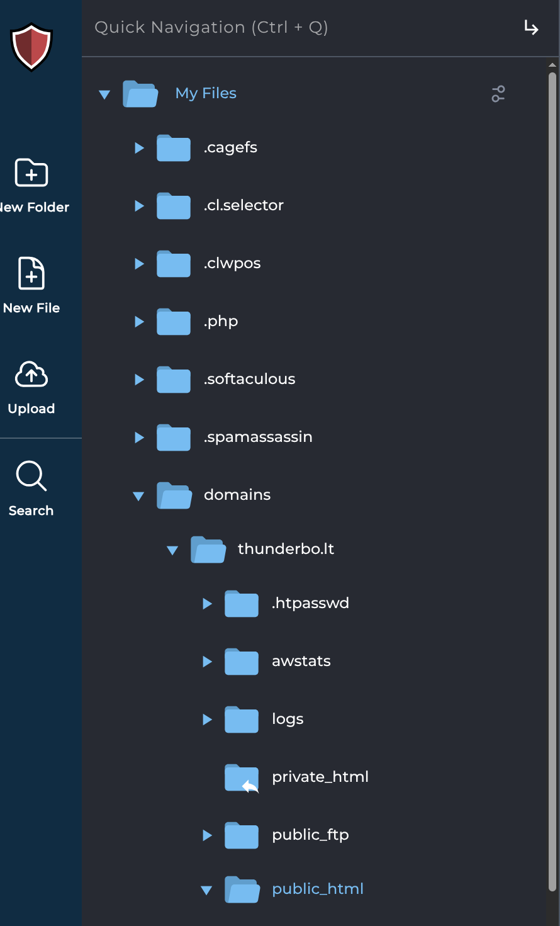The width and height of the screenshot is (560, 926).
Task: Collapse the My Files root tree
Action: (x=104, y=94)
